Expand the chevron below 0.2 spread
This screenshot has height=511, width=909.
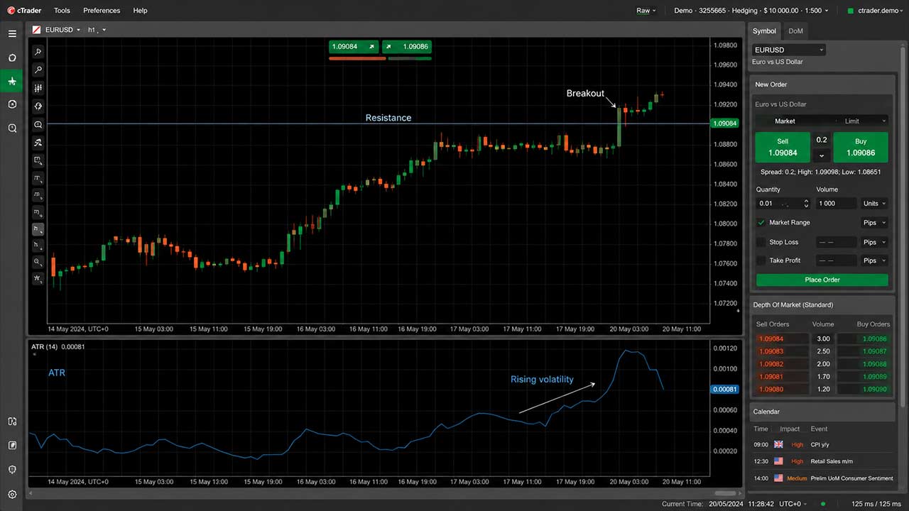pyautogui.click(x=822, y=156)
